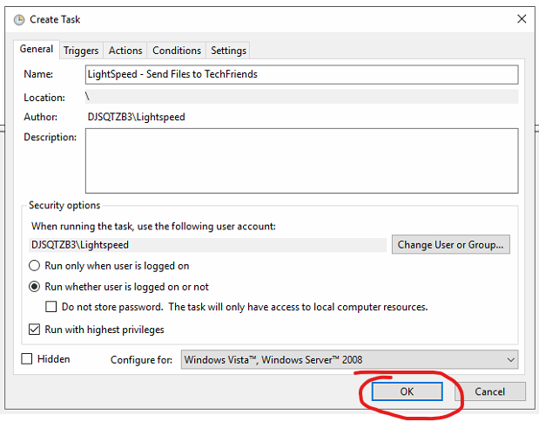Open the Triggers tab

point(81,51)
